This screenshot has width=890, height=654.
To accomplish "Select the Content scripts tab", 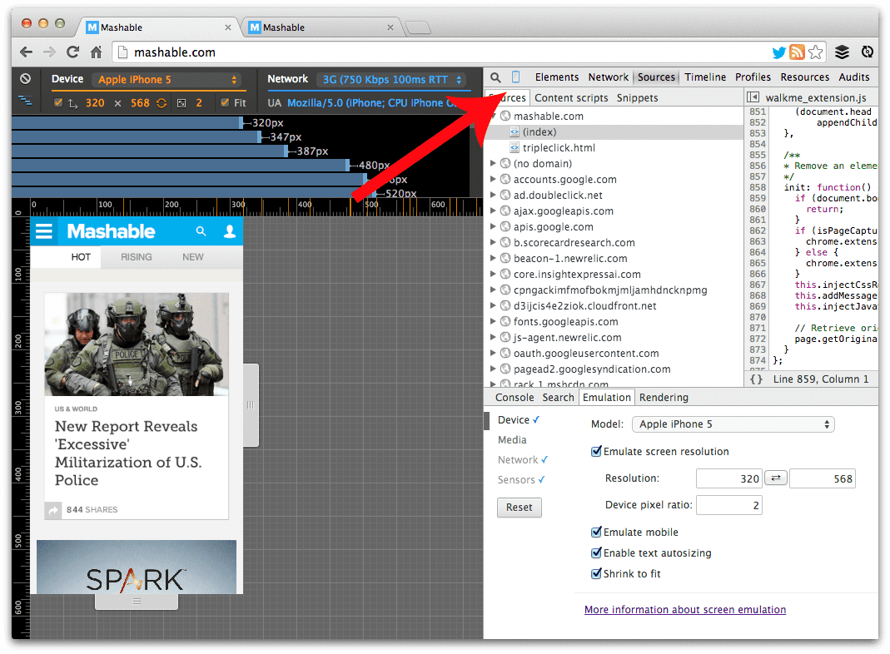I will (x=571, y=97).
